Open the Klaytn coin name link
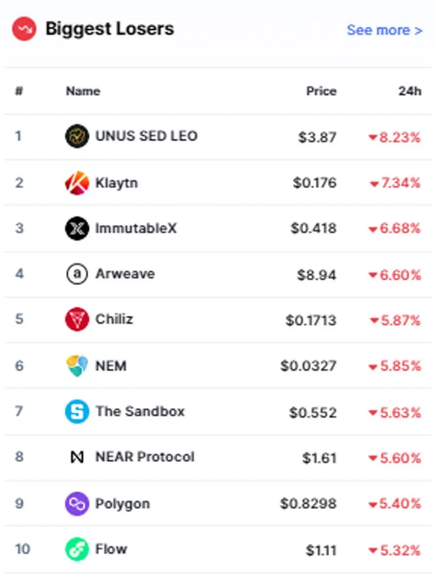This screenshot has height=575, width=436. (x=117, y=183)
